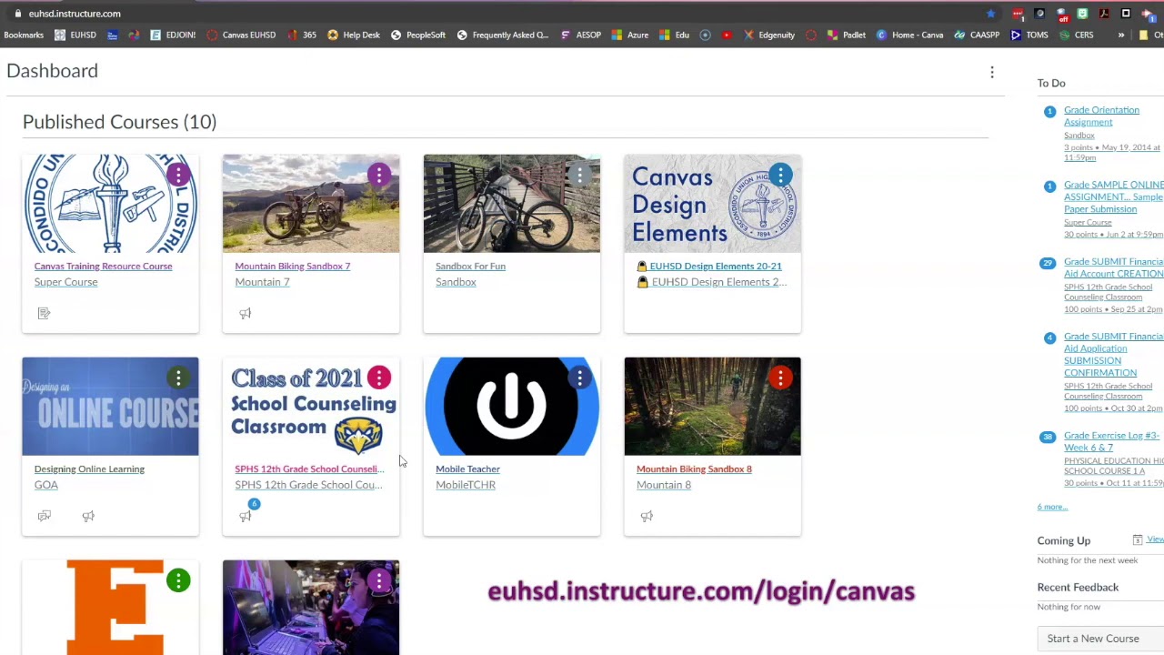Open the Help Desk bookmark
The height and width of the screenshot is (655, 1164).
(x=354, y=35)
